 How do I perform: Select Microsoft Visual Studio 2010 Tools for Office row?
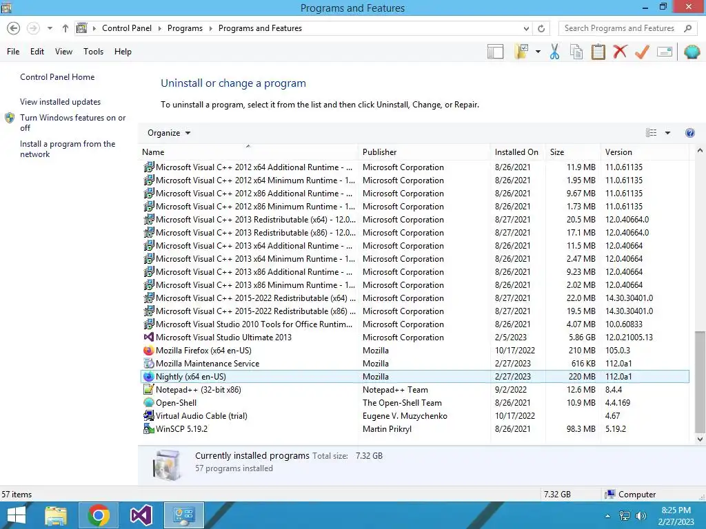(414, 324)
